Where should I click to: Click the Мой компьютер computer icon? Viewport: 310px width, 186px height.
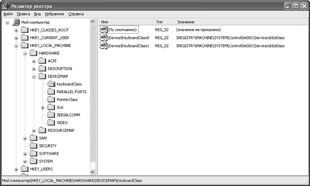(16, 22)
